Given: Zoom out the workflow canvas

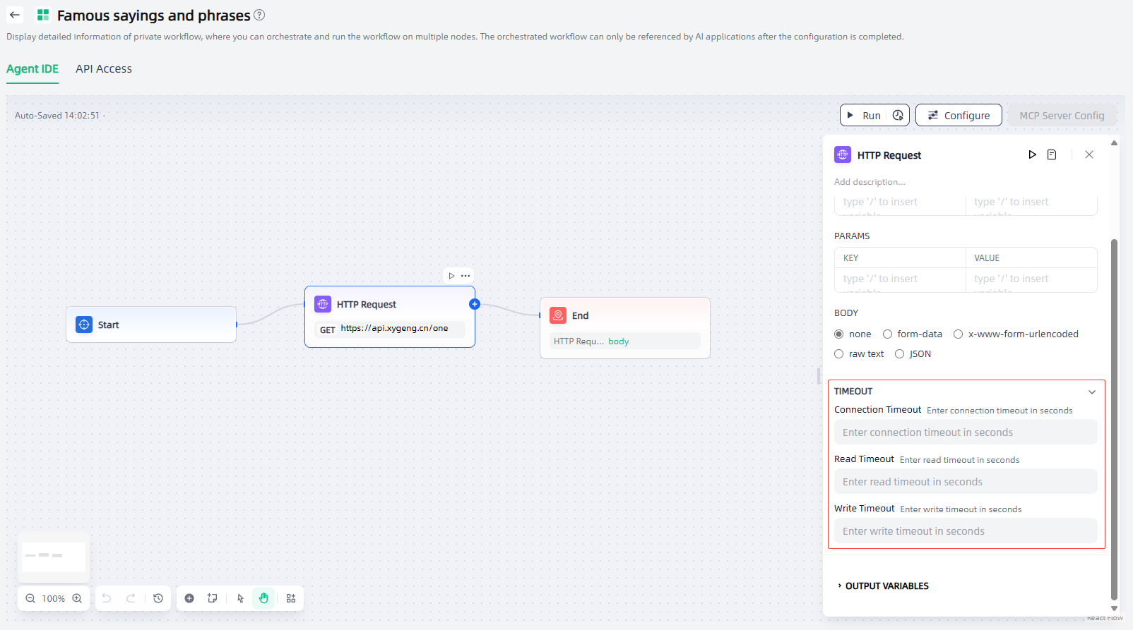Looking at the screenshot, I should coord(30,598).
